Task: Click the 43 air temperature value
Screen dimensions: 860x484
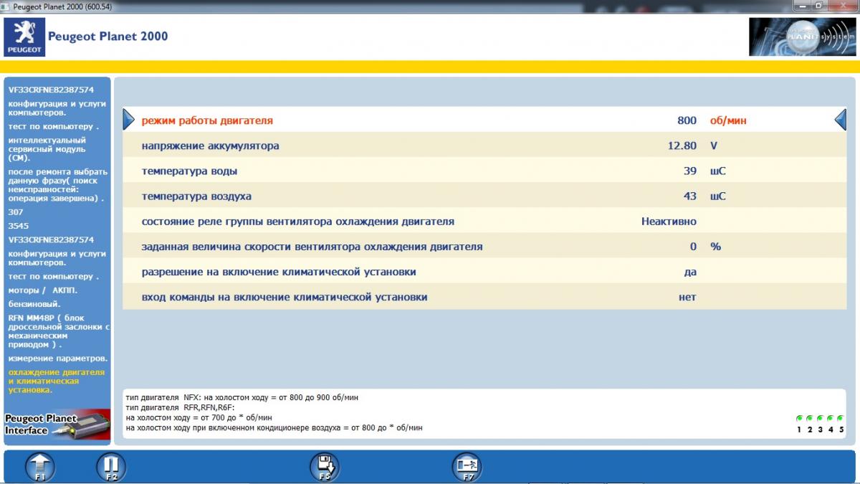Action: [x=690, y=196]
